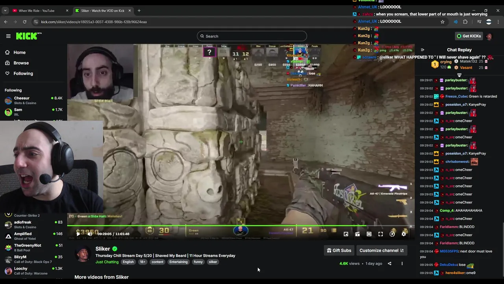
Task: Select the sliker tag
Action: 213,262
